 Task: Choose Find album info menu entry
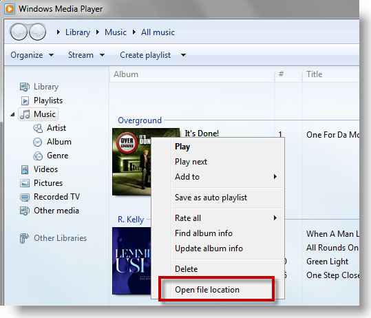[x=204, y=233]
